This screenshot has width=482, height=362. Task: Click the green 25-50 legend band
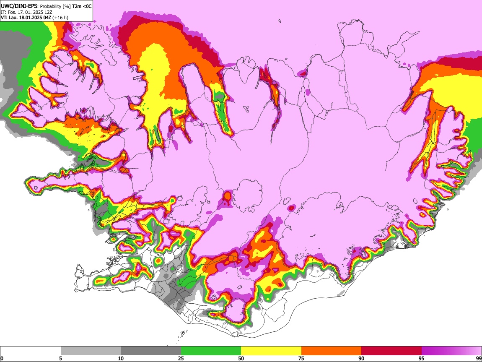[x=211, y=351]
